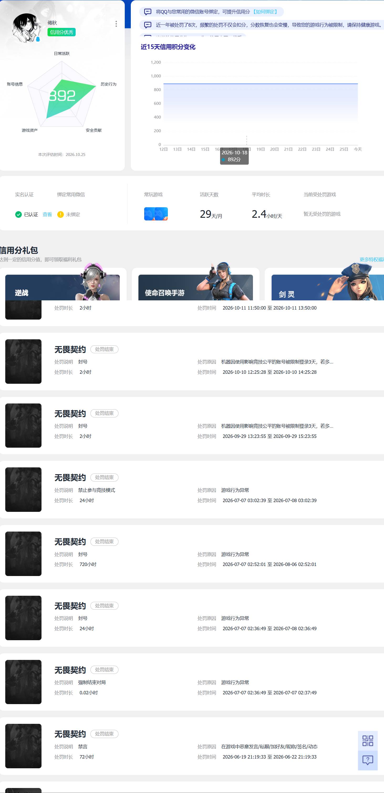Click the green check icon next to 已认证
Viewport: 384px width, 793px height.
tap(18, 215)
